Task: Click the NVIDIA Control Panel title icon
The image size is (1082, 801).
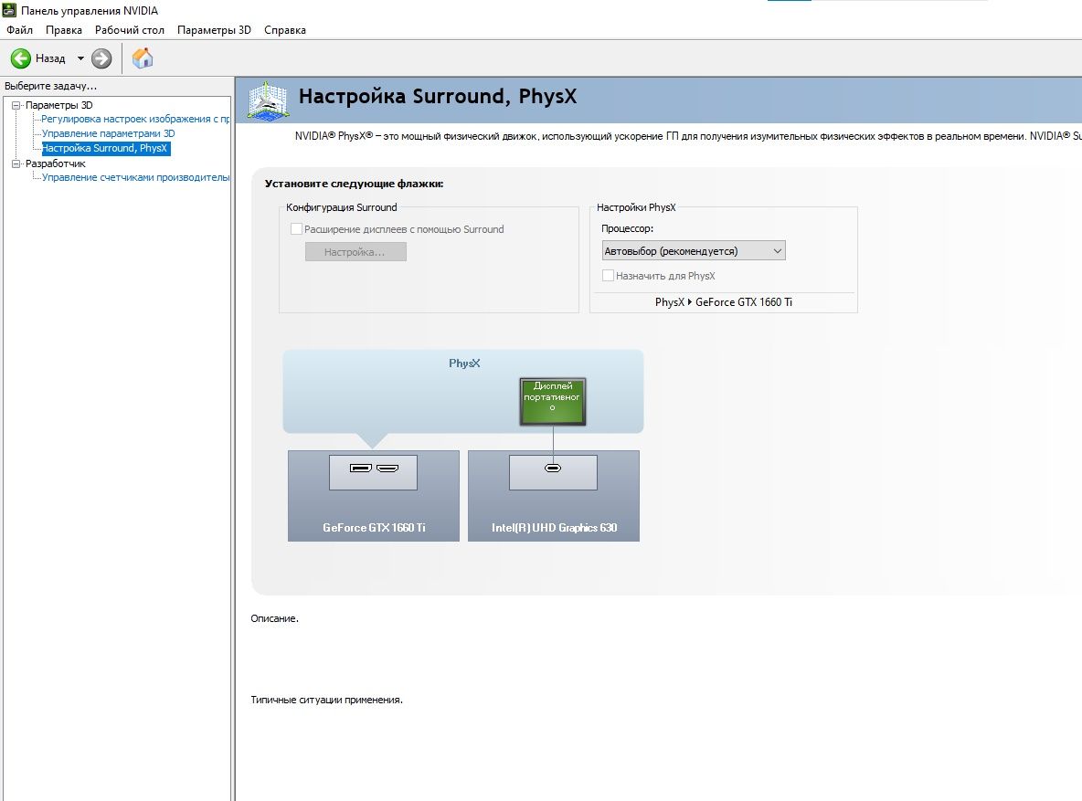Action: coord(9,10)
